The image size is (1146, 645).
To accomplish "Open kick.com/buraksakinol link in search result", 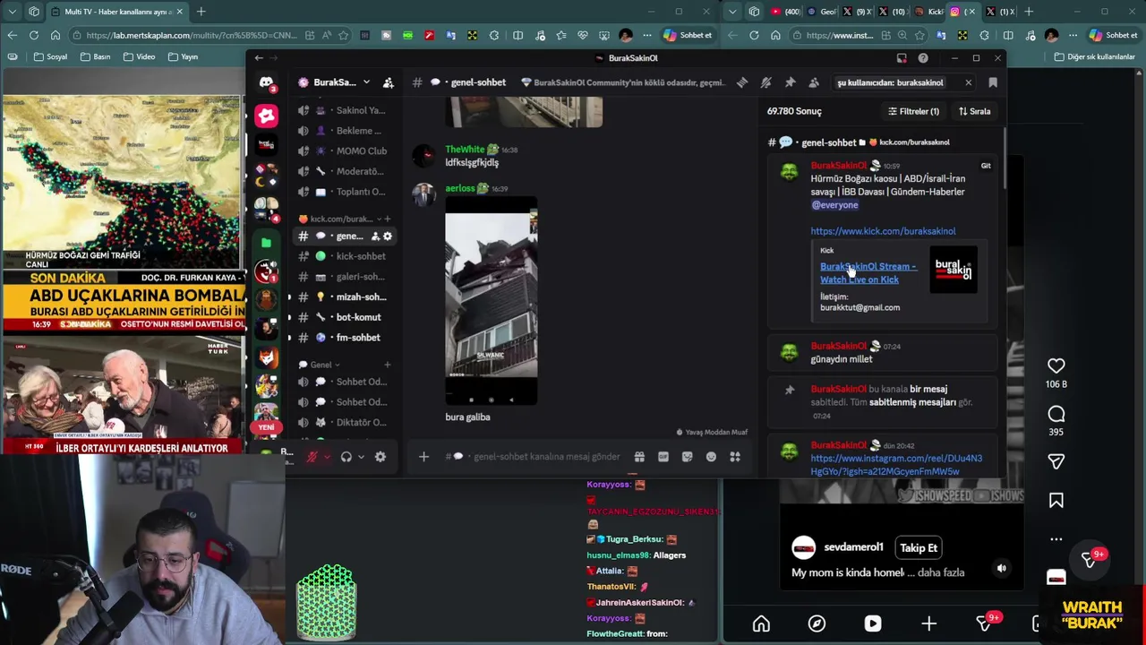I will pos(883,231).
